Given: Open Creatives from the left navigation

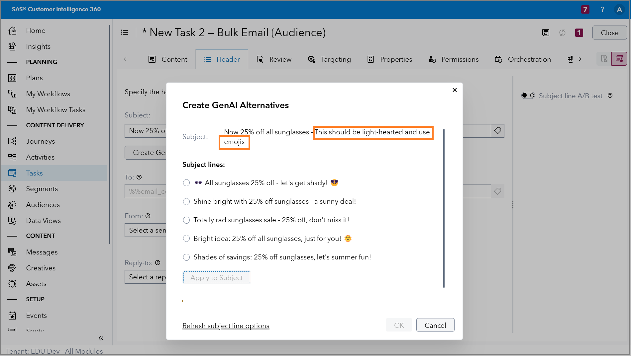Looking at the screenshot, I should pyautogui.click(x=41, y=268).
